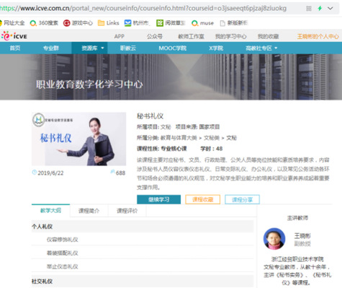Open the muse bookmark
Viewport: 342px width, 288px height.
[x=203, y=23]
